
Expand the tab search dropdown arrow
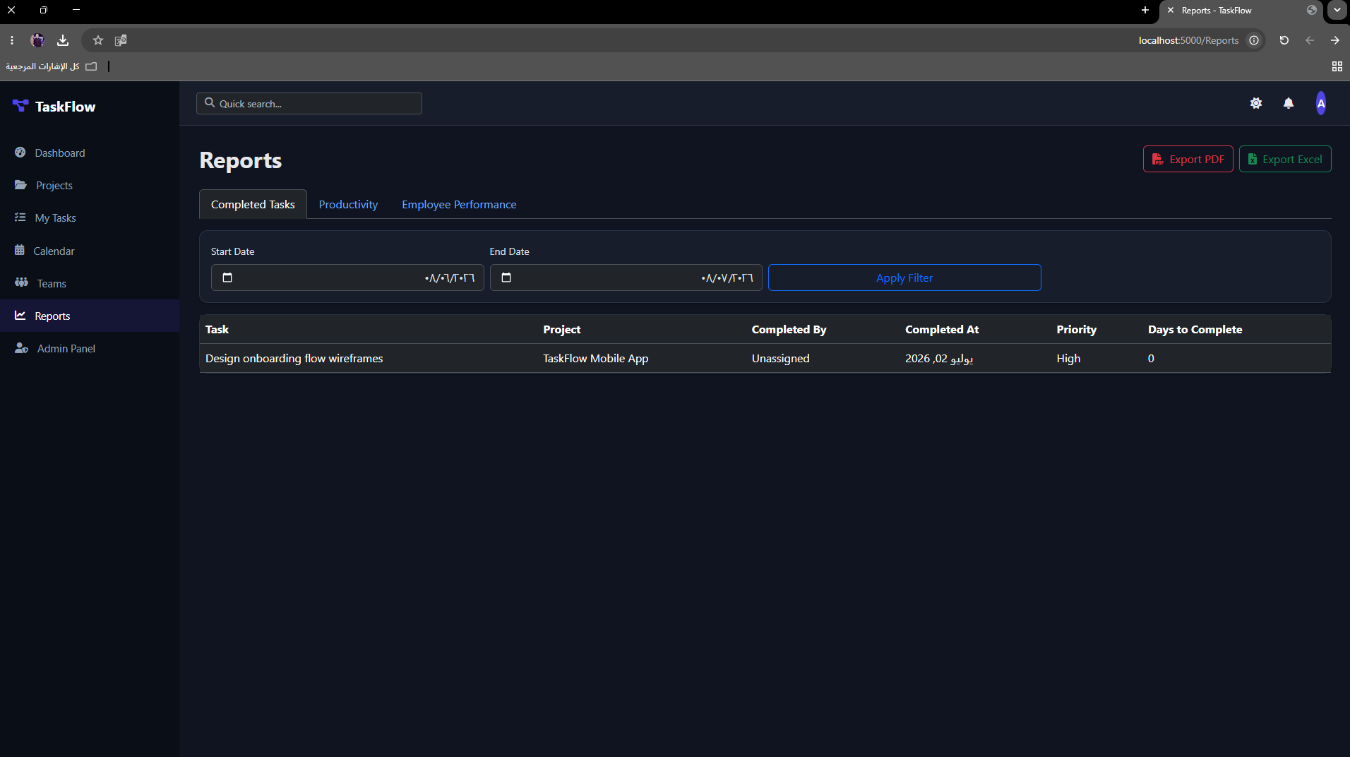click(x=1337, y=10)
